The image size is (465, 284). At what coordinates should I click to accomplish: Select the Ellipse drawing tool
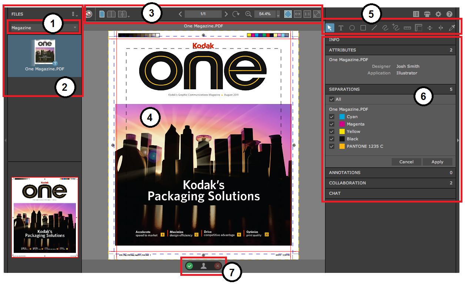[352, 28]
